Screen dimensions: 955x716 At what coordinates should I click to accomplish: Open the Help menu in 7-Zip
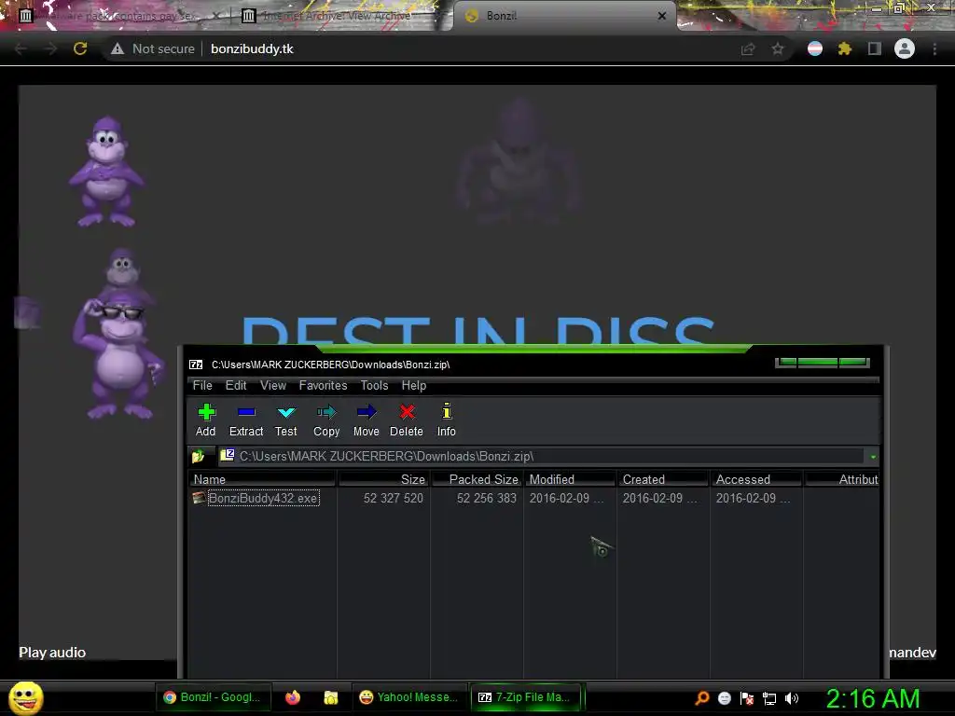pos(413,385)
